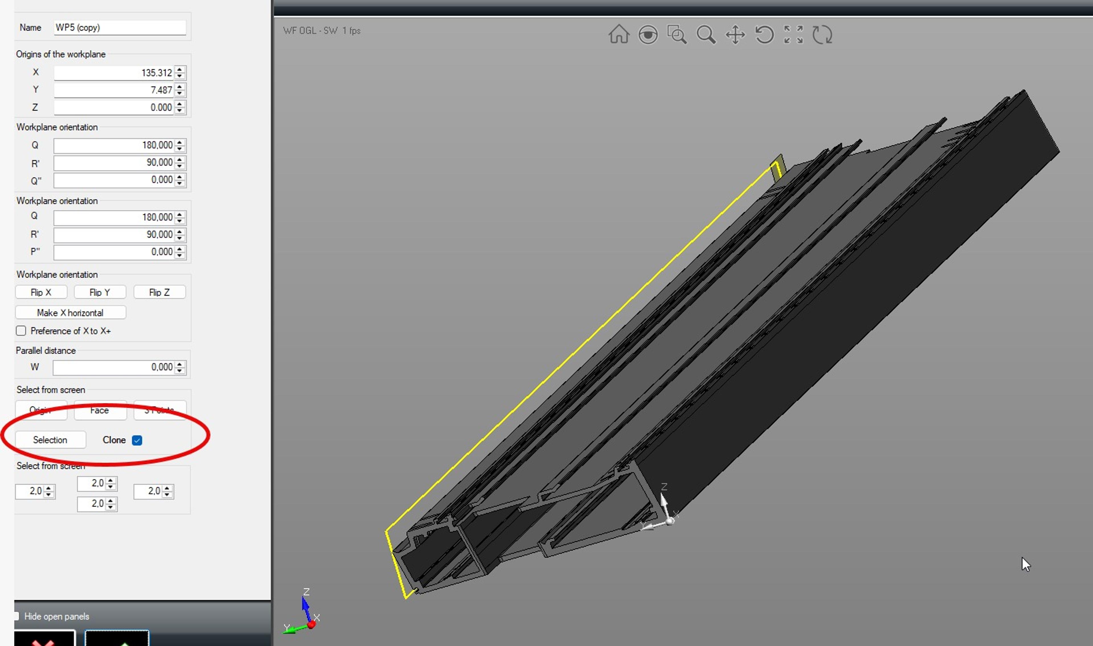Screen dimensions: 1093x646
Task: Select the magnifier zoom icon
Action: pos(706,34)
